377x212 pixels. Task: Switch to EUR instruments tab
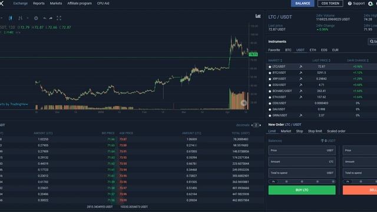point(335,50)
